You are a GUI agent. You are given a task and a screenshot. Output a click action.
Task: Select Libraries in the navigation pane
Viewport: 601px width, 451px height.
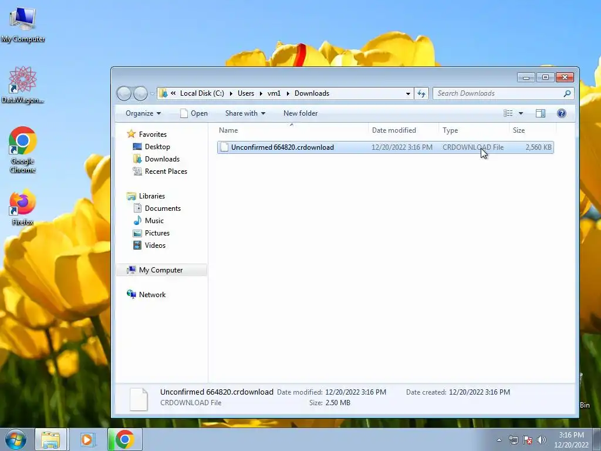(x=152, y=196)
